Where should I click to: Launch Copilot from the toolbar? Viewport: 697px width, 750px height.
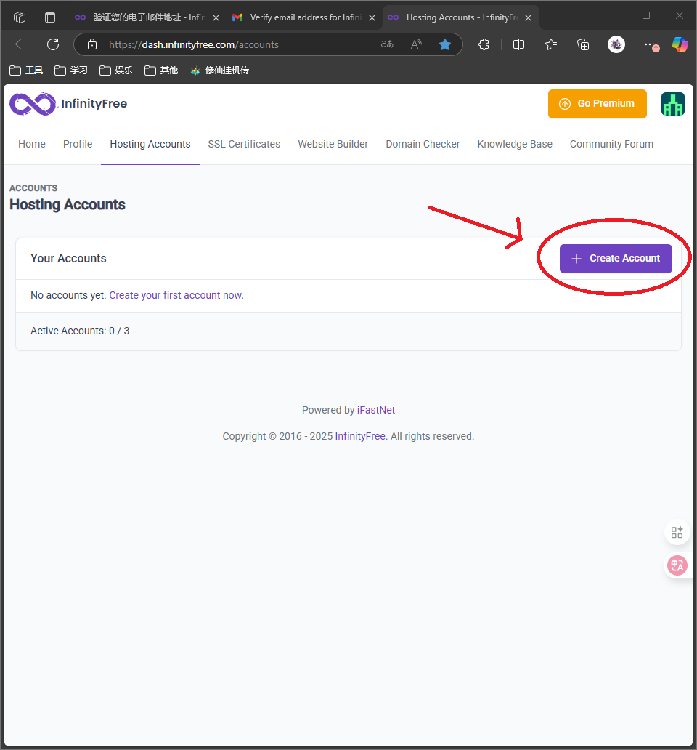(x=680, y=44)
